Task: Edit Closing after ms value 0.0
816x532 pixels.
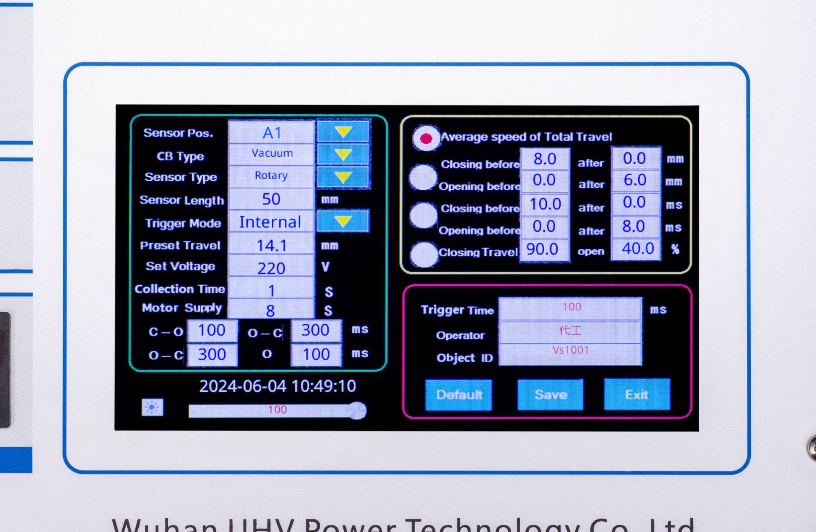Action: pyautogui.click(x=636, y=203)
